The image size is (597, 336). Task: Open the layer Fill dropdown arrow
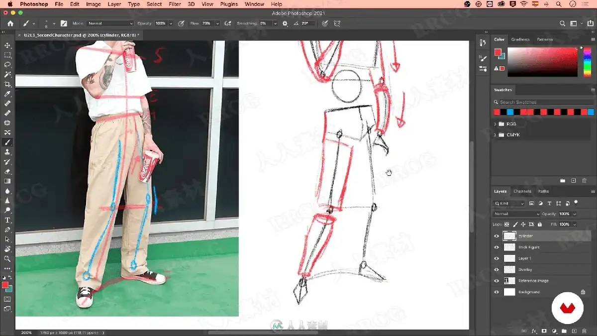(575, 225)
